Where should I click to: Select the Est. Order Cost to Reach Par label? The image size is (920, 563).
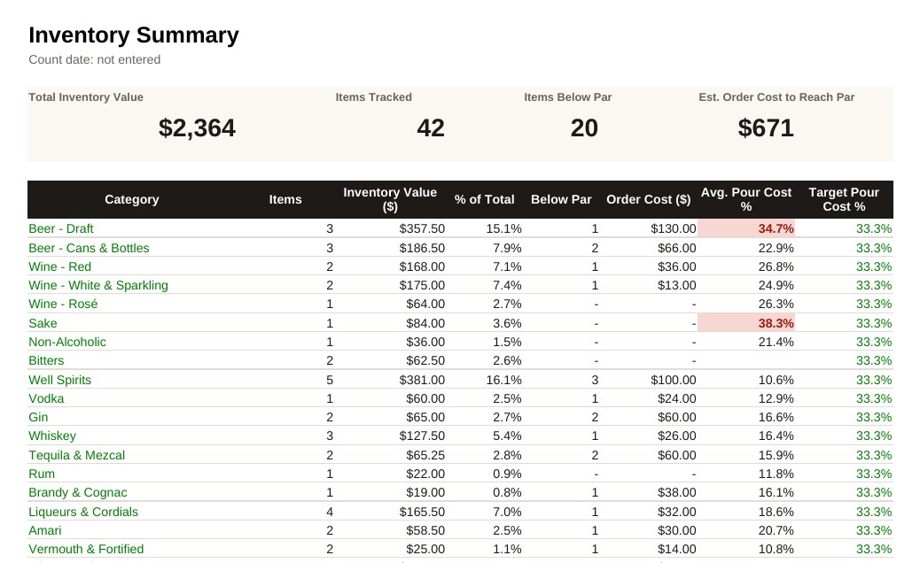776,97
